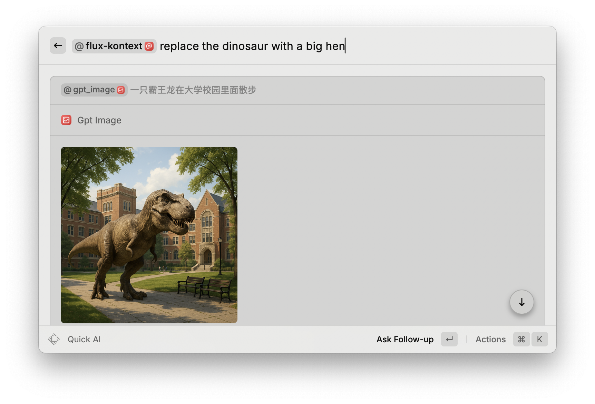Click the @ symbol before flux-kontext
The width and height of the screenshot is (595, 404).
pos(79,46)
